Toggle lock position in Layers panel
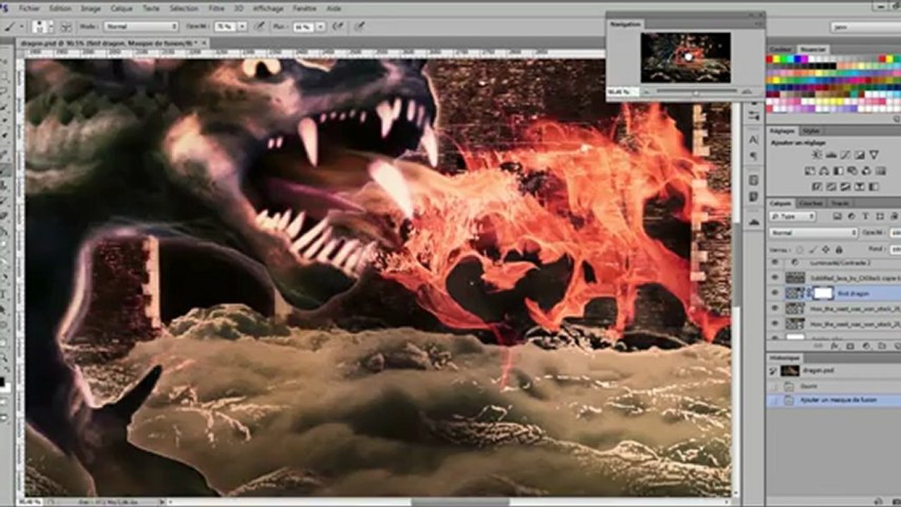The image size is (901, 507). (x=826, y=249)
